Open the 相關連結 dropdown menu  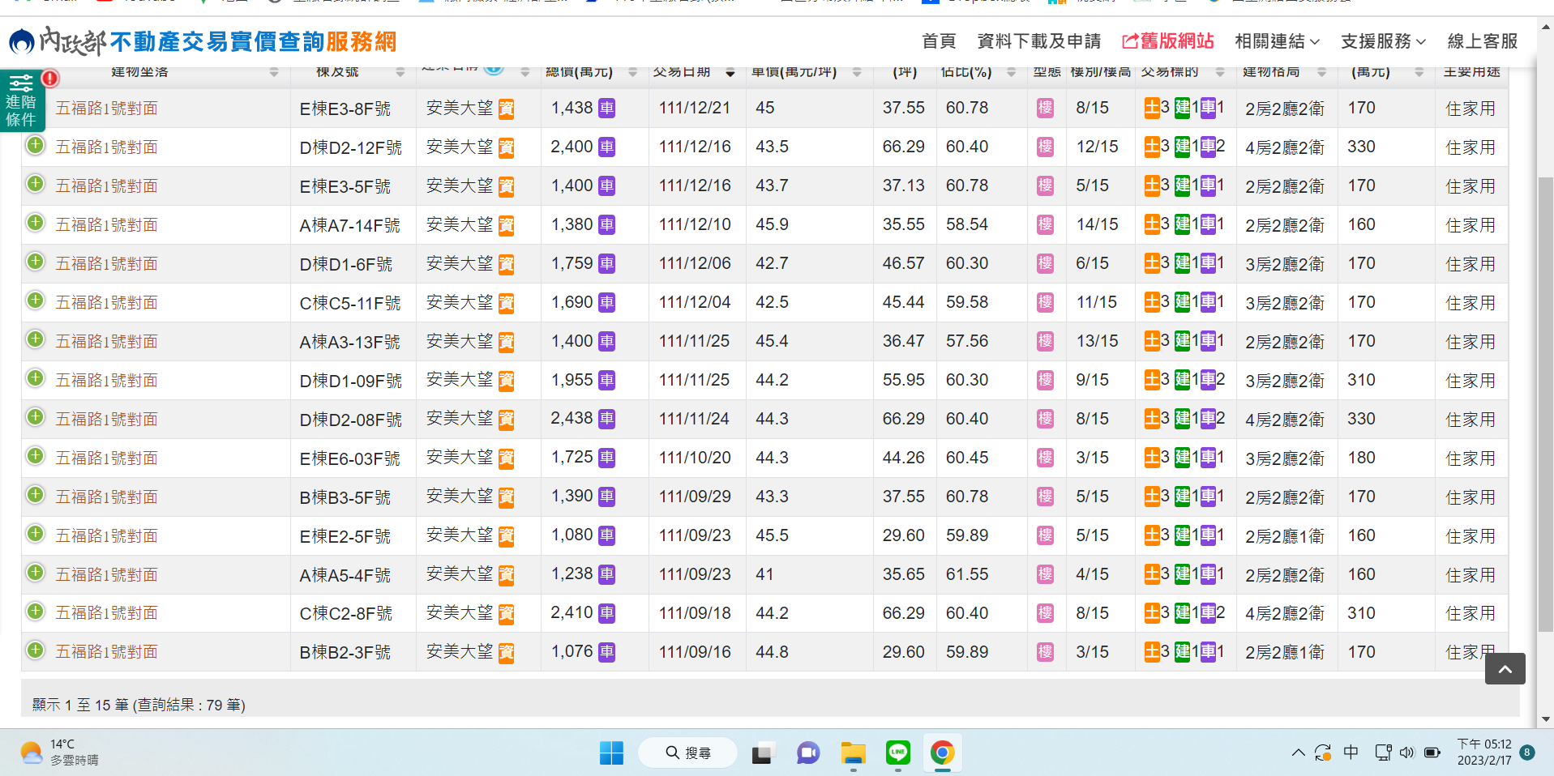(x=1277, y=41)
